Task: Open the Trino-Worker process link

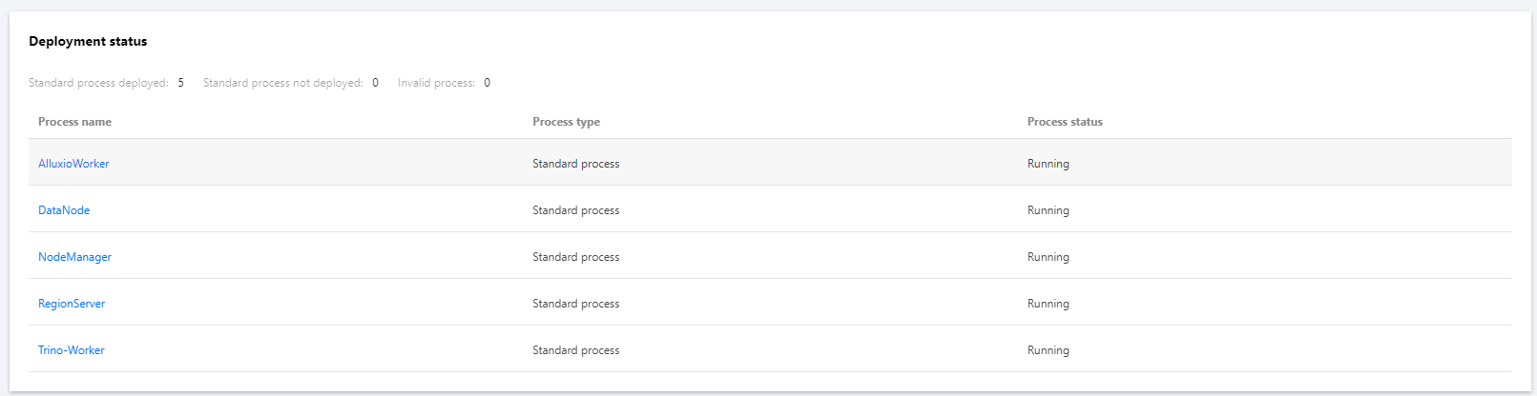Action: pos(72,350)
